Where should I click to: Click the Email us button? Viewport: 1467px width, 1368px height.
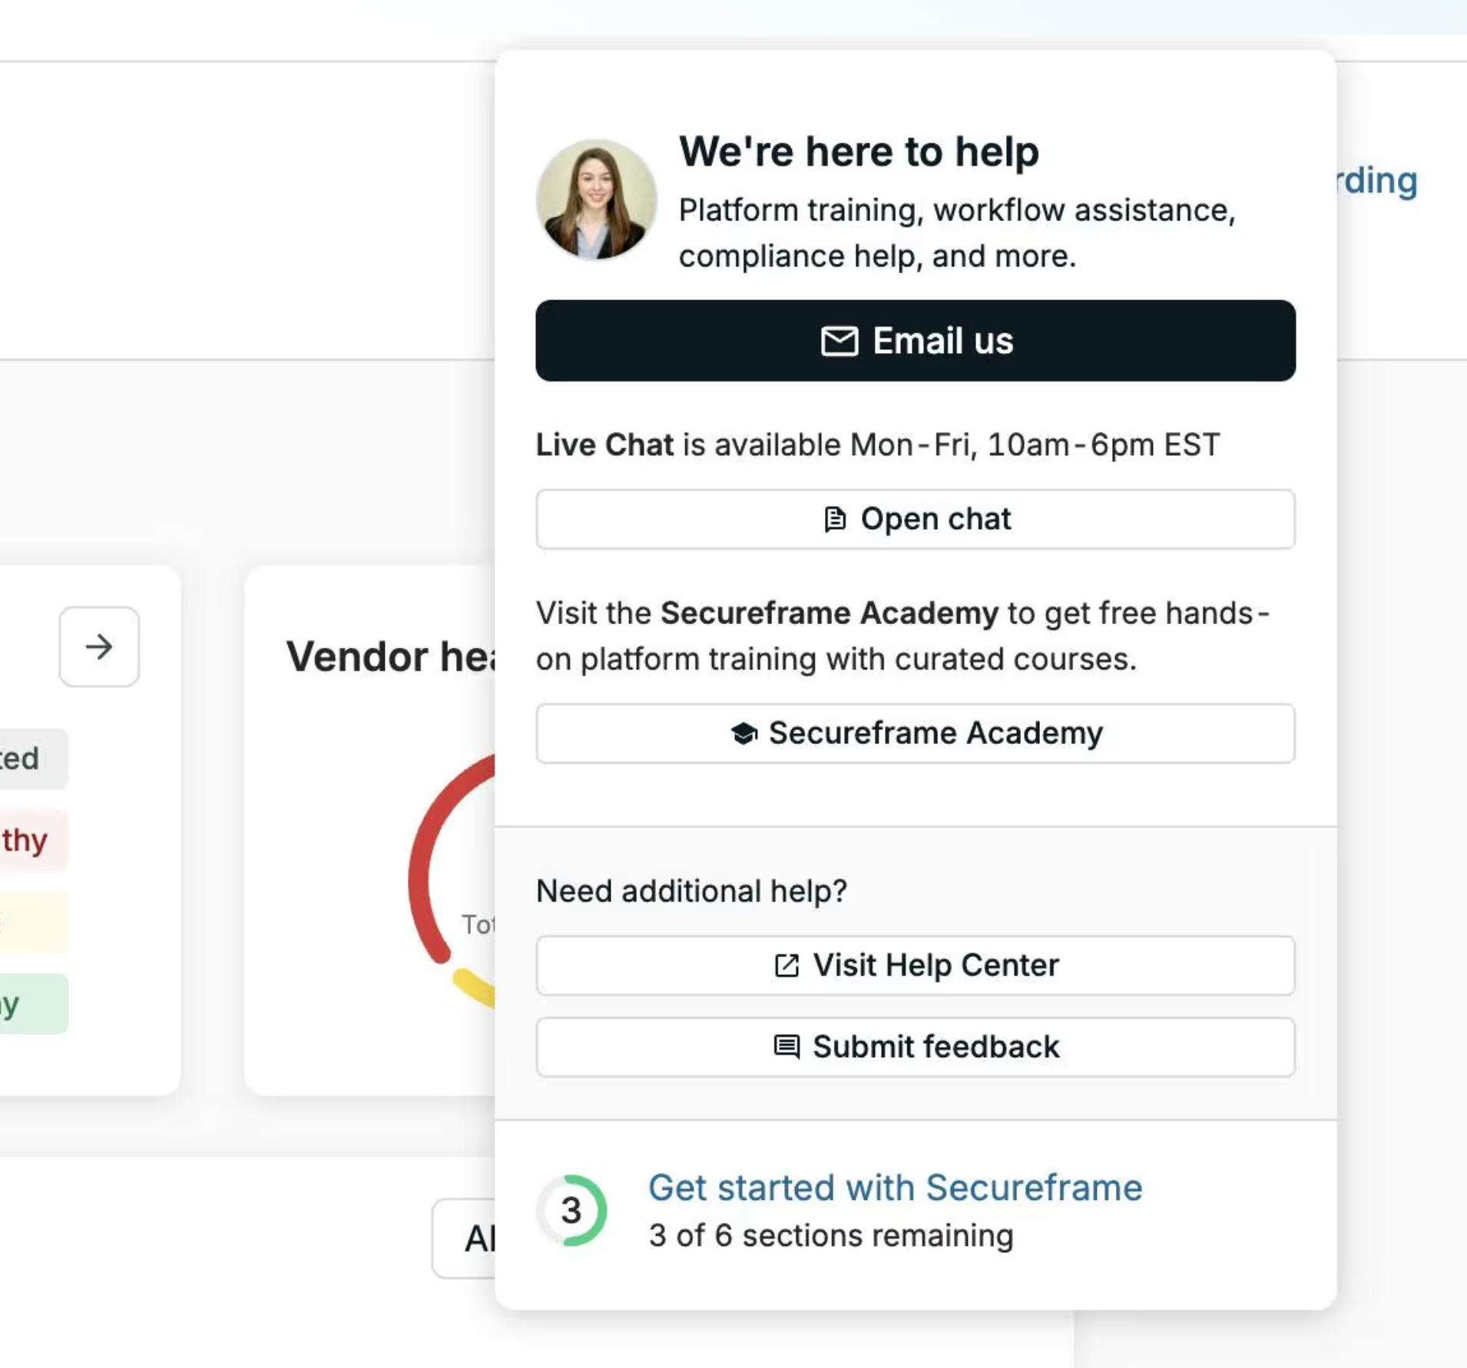(x=915, y=340)
